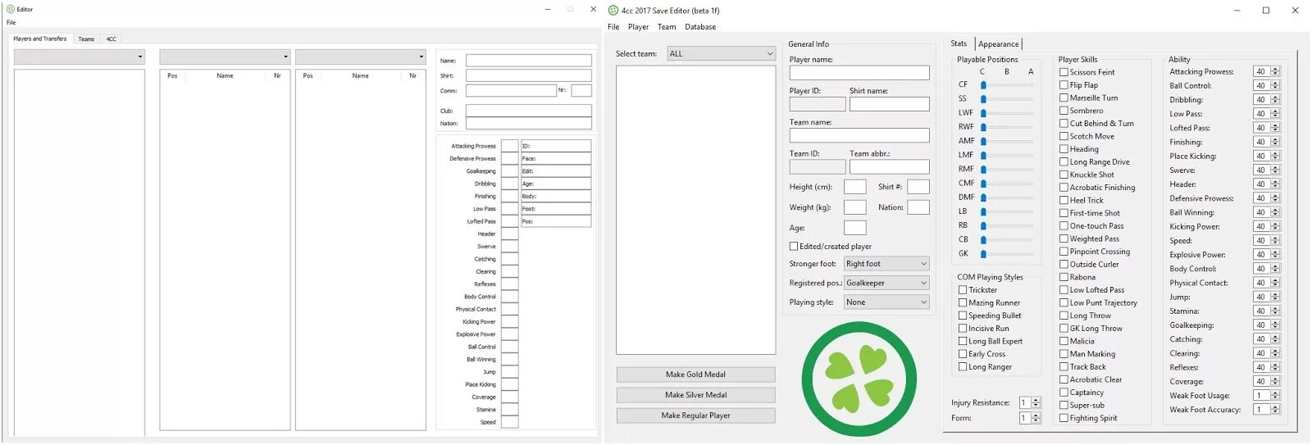
Task: Select the 4CC tab in the Editor window
Action: coord(112,39)
